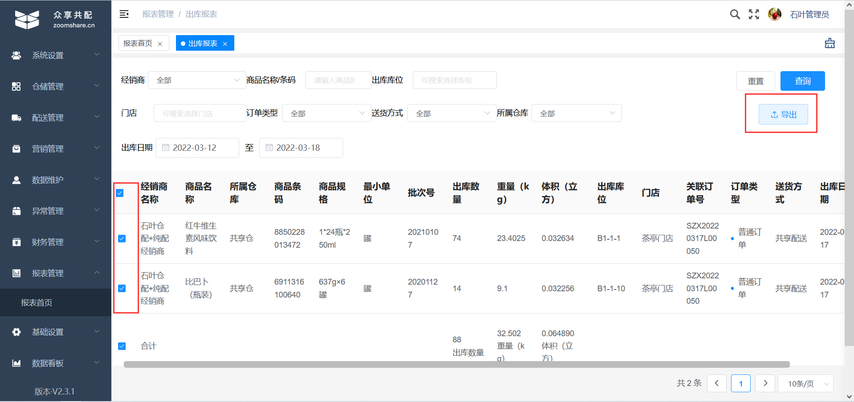Open the 财务管理 sidebar icon
The width and height of the screenshot is (854, 402).
click(16, 242)
